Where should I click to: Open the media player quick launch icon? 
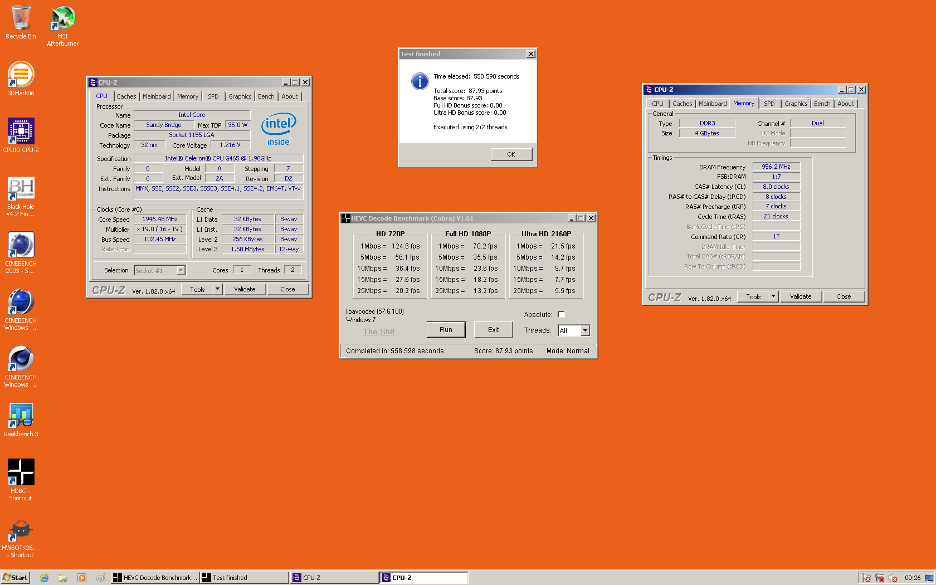(82, 578)
